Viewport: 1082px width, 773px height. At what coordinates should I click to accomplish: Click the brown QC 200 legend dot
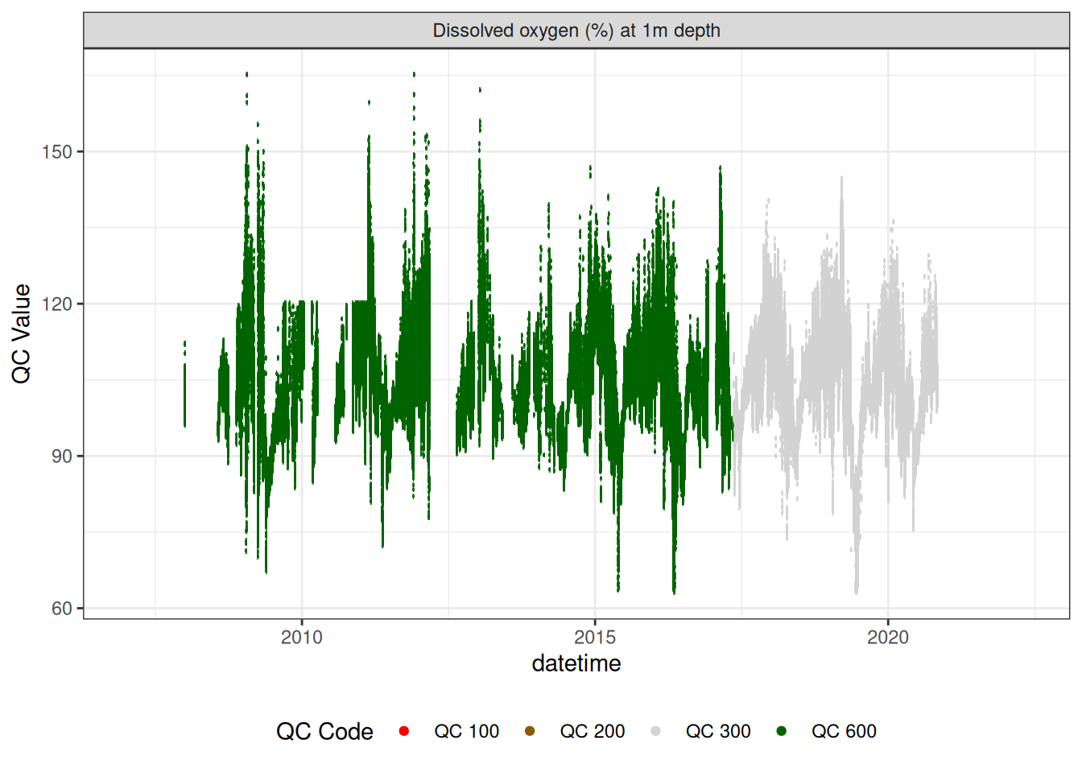[530, 731]
